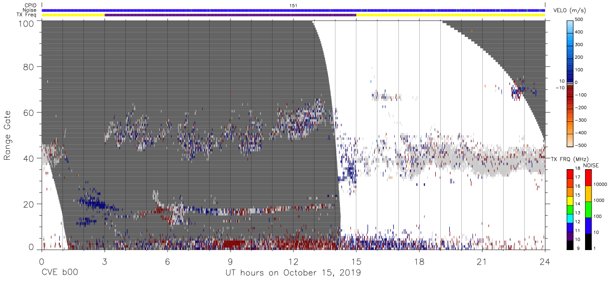The image size is (613, 283).
Task: Click the Noise row label at top left
Action: coord(30,10)
